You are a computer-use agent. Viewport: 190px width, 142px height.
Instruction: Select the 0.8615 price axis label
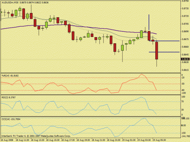[x=185, y=70]
